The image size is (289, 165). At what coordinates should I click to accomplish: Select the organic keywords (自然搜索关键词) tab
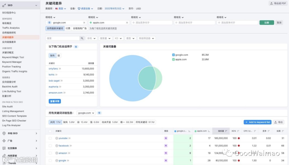(55, 29)
